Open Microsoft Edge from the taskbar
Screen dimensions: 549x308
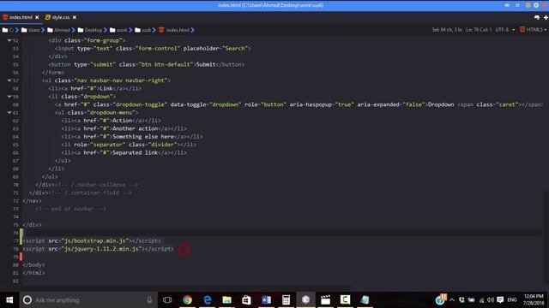pos(208,300)
